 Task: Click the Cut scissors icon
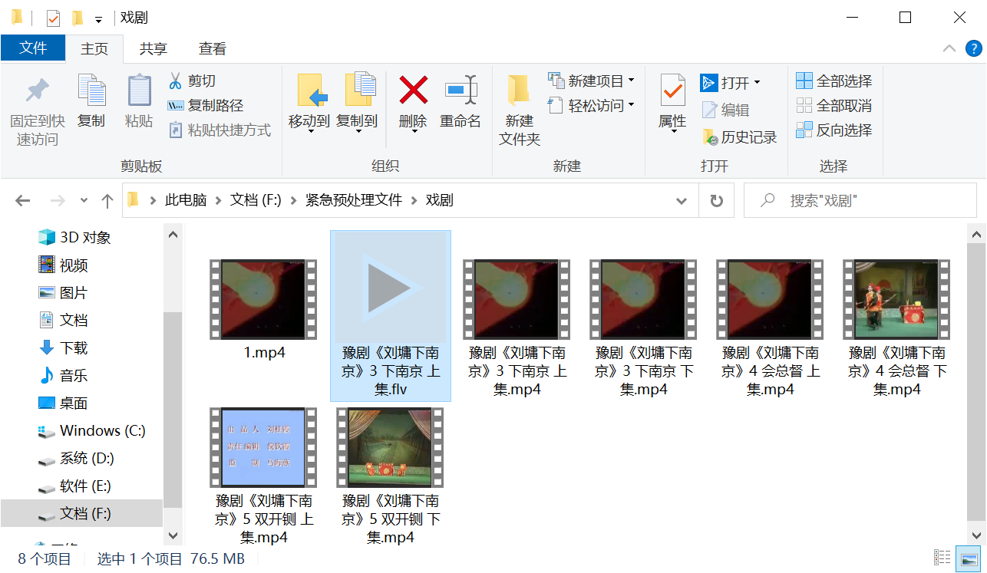[175, 81]
